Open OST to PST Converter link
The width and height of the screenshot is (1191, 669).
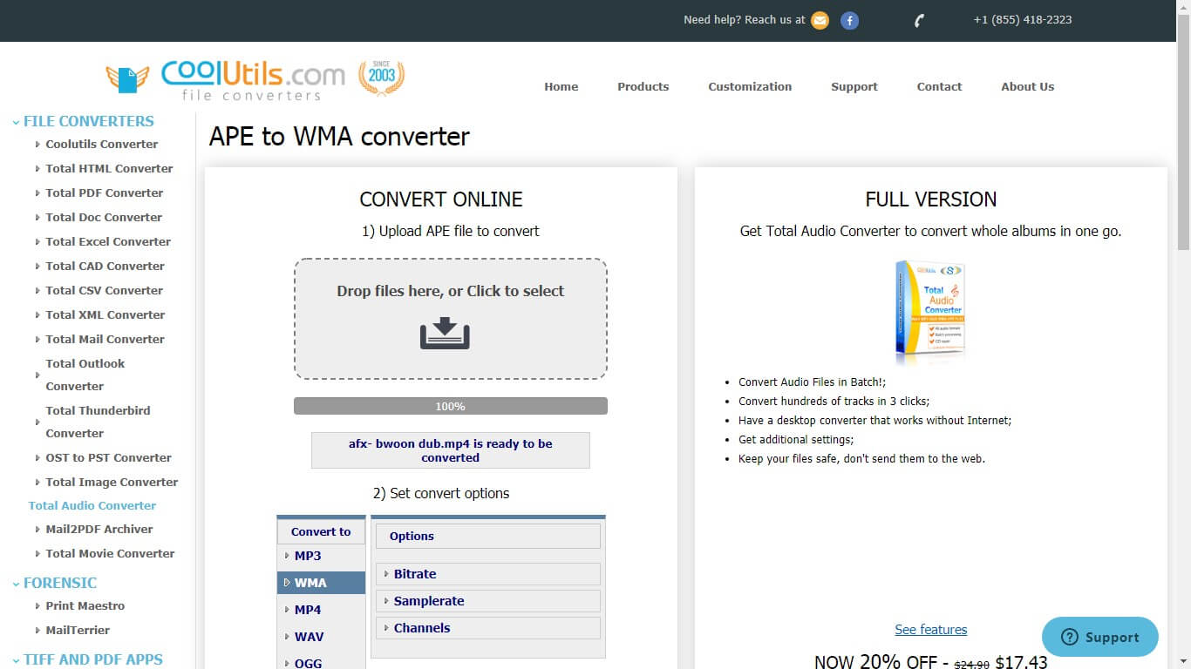click(x=108, y=458)
